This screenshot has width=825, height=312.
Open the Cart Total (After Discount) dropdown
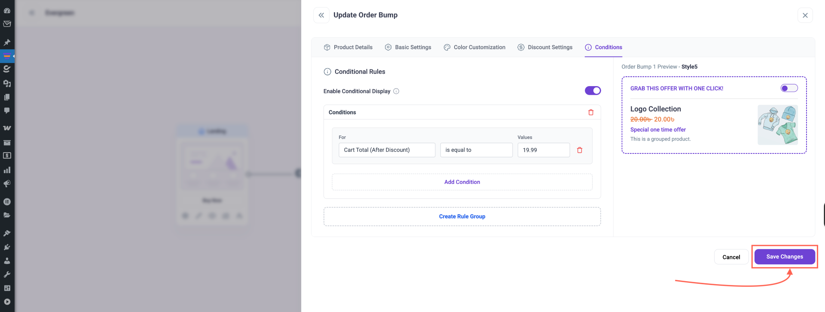tap(387, 150)
